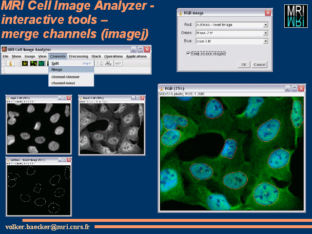Image resolution: width=312 pixels, height=234 pixels.
Task: Open the Stack menu
Action: [96, 57]
